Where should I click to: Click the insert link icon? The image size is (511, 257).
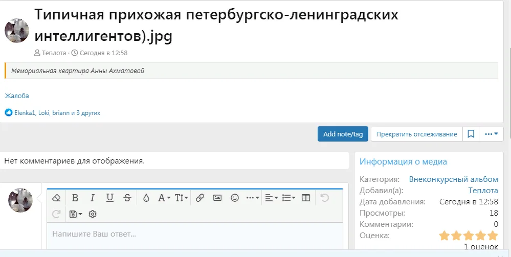(200, 198)
